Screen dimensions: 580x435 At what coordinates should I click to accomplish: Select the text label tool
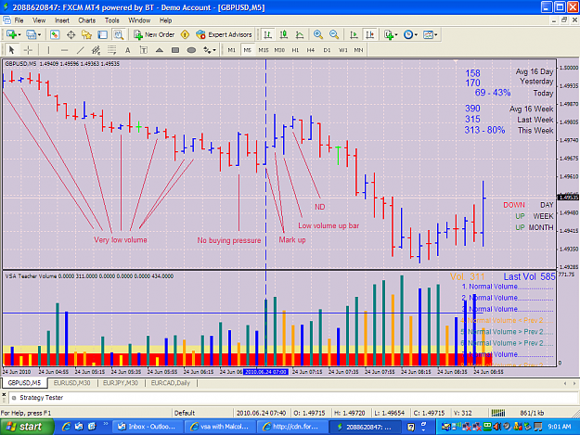(144, 50)
